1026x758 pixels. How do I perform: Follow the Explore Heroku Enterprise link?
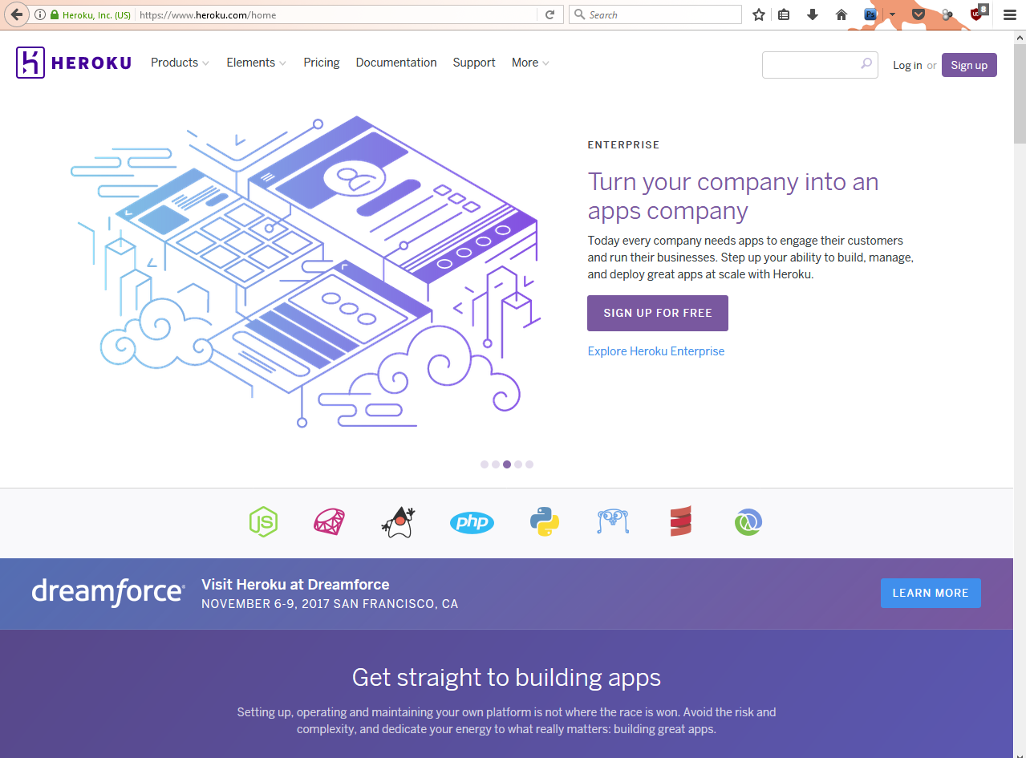pyautogui.click(x=656, y=351)
